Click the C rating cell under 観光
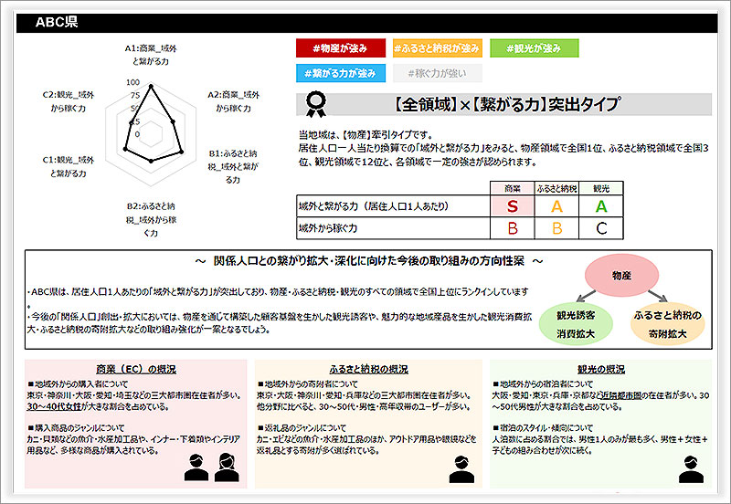 coord(600,227)
